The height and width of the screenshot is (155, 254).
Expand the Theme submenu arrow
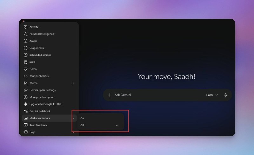(73, 83)
